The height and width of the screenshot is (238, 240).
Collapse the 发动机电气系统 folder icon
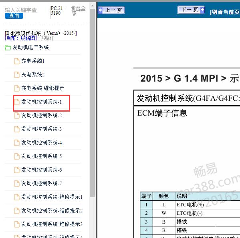(x=8, y=48)
